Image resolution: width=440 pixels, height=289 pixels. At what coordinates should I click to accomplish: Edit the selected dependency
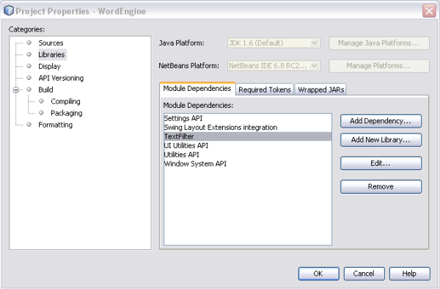(381, 164)
